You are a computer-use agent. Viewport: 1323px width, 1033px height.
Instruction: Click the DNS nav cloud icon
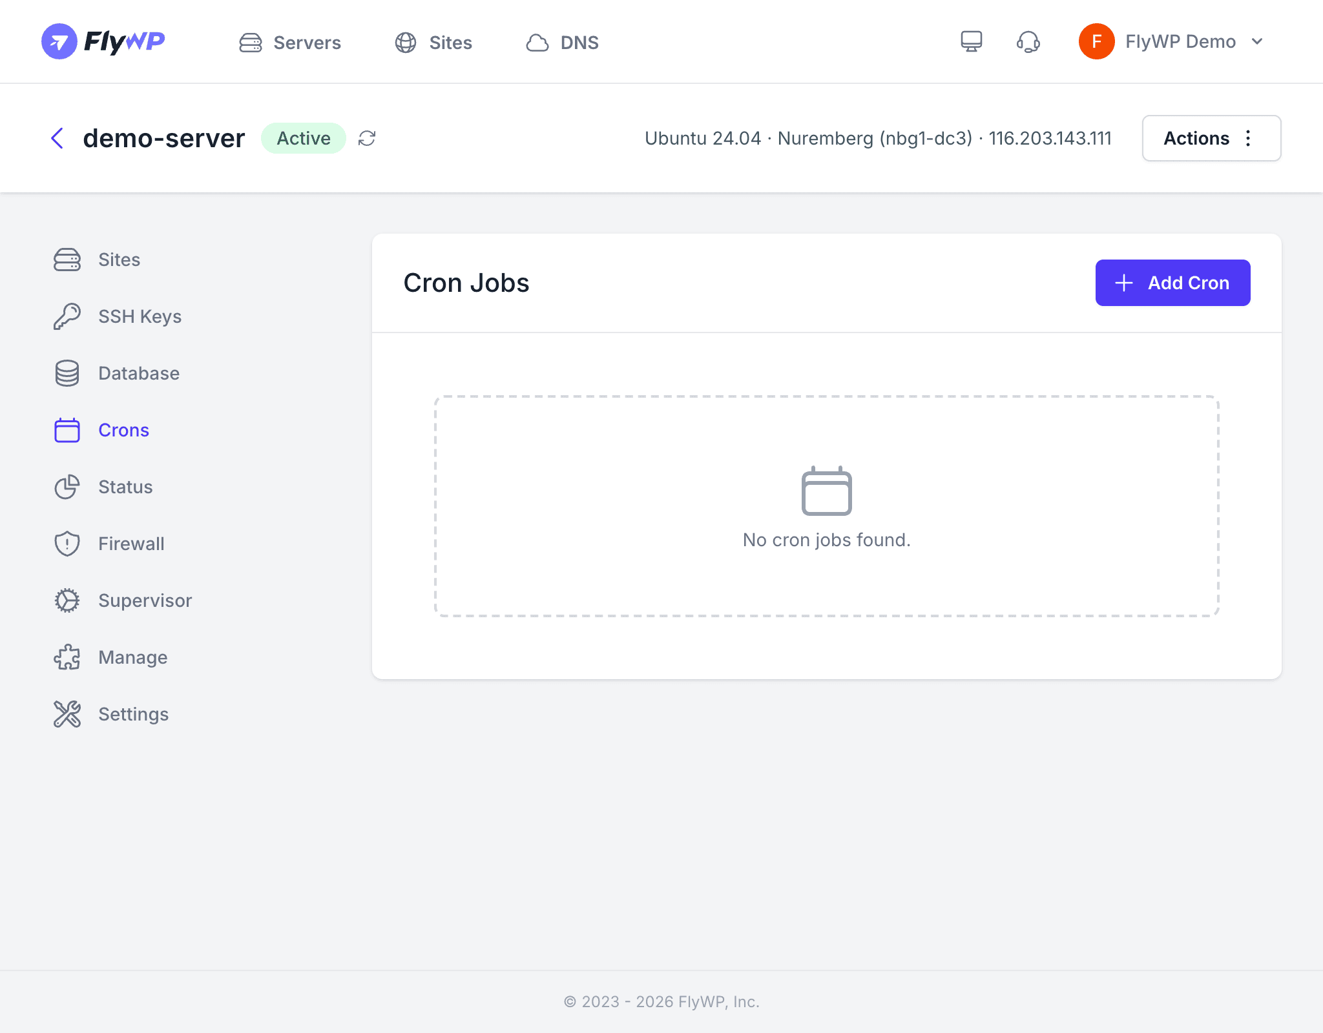[x=537, y=43]
